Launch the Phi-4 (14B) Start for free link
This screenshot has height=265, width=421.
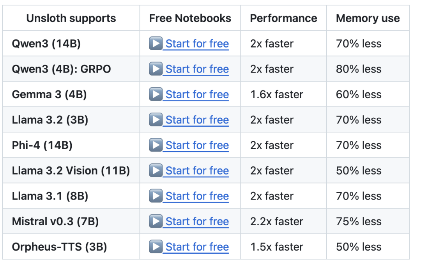pyautogui.click(x=197, y=145)
